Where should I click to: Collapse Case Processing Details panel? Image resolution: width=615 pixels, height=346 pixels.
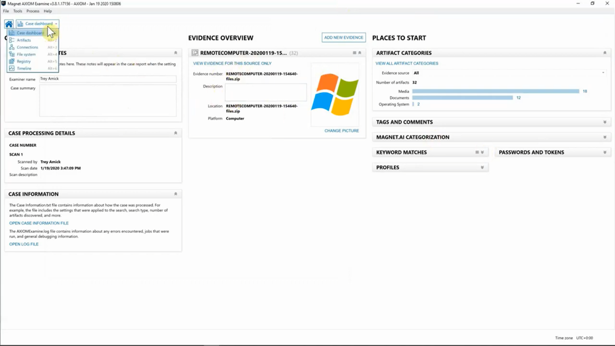coord(176,133)
